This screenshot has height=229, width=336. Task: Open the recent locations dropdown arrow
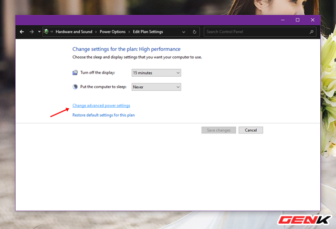click(39, 32)
